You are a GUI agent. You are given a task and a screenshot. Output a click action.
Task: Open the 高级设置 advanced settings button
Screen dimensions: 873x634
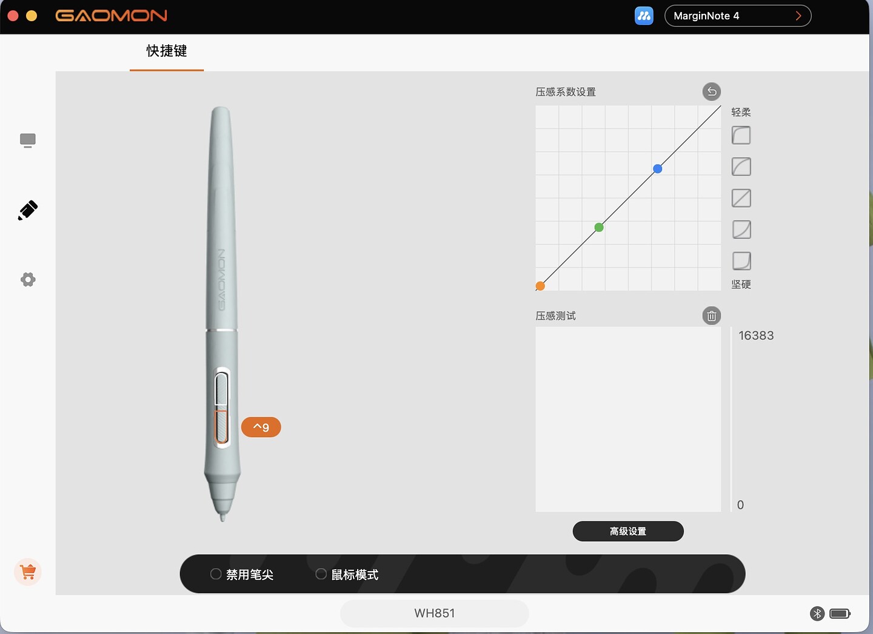tap(628, 531)
